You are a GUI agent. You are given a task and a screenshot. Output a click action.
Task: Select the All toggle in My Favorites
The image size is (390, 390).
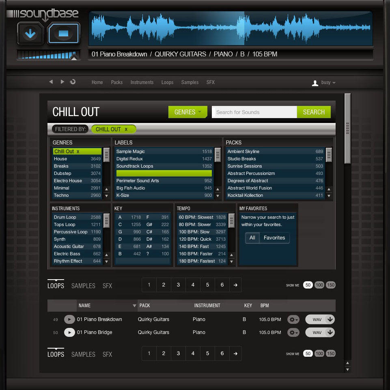tap(252, 238)
